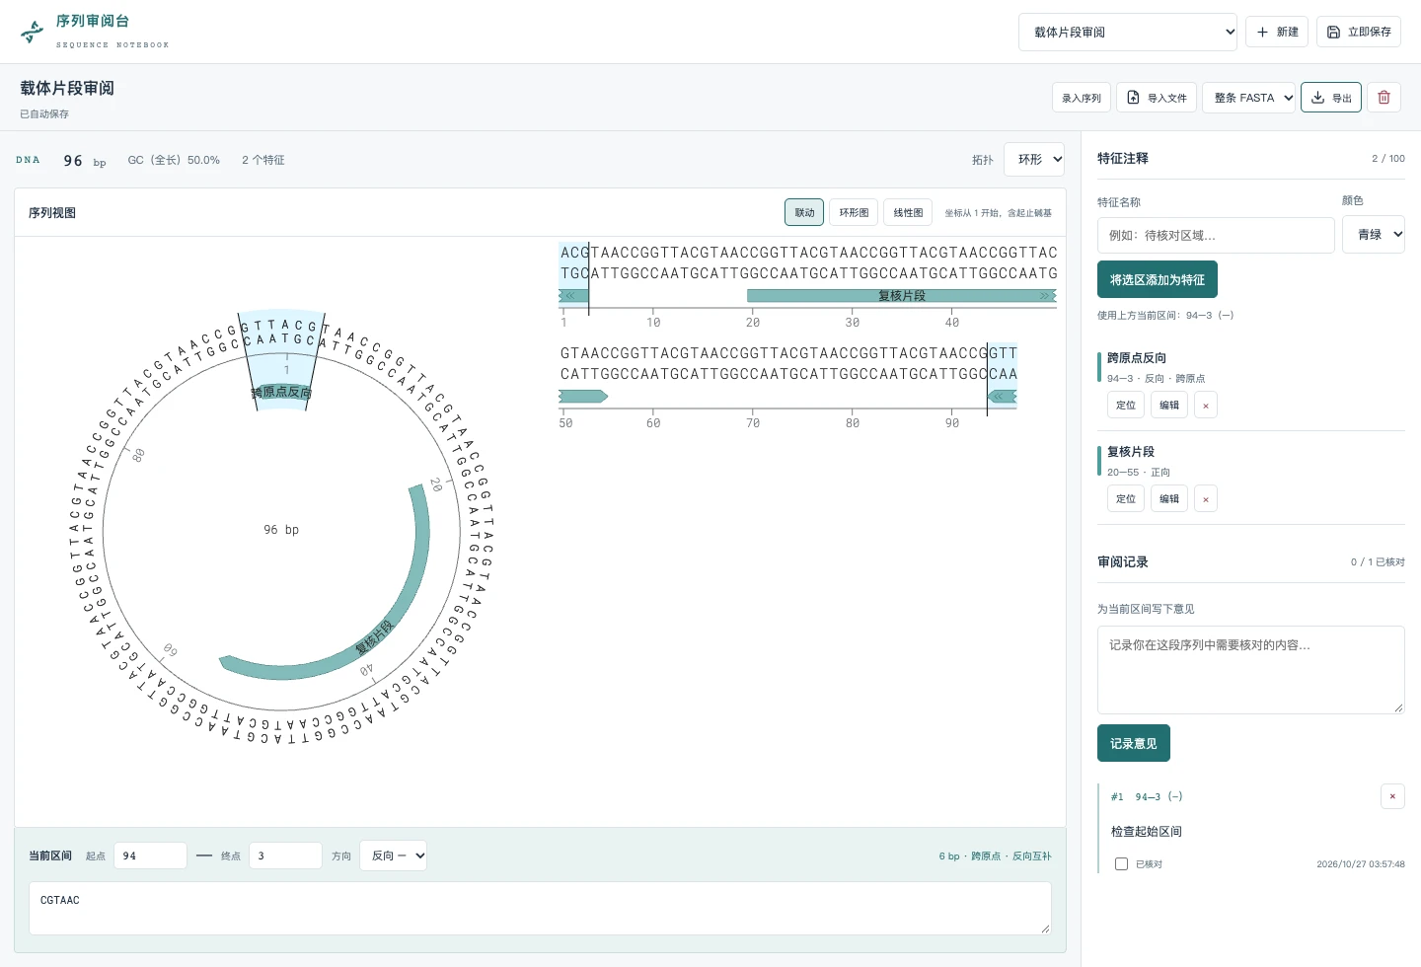
Task: Delete review note #1 with ×
Action: click(1392, 796)
